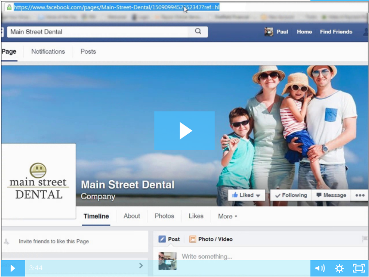Send a message with Message button
The image size is (369, 277).
click(331, 195)
